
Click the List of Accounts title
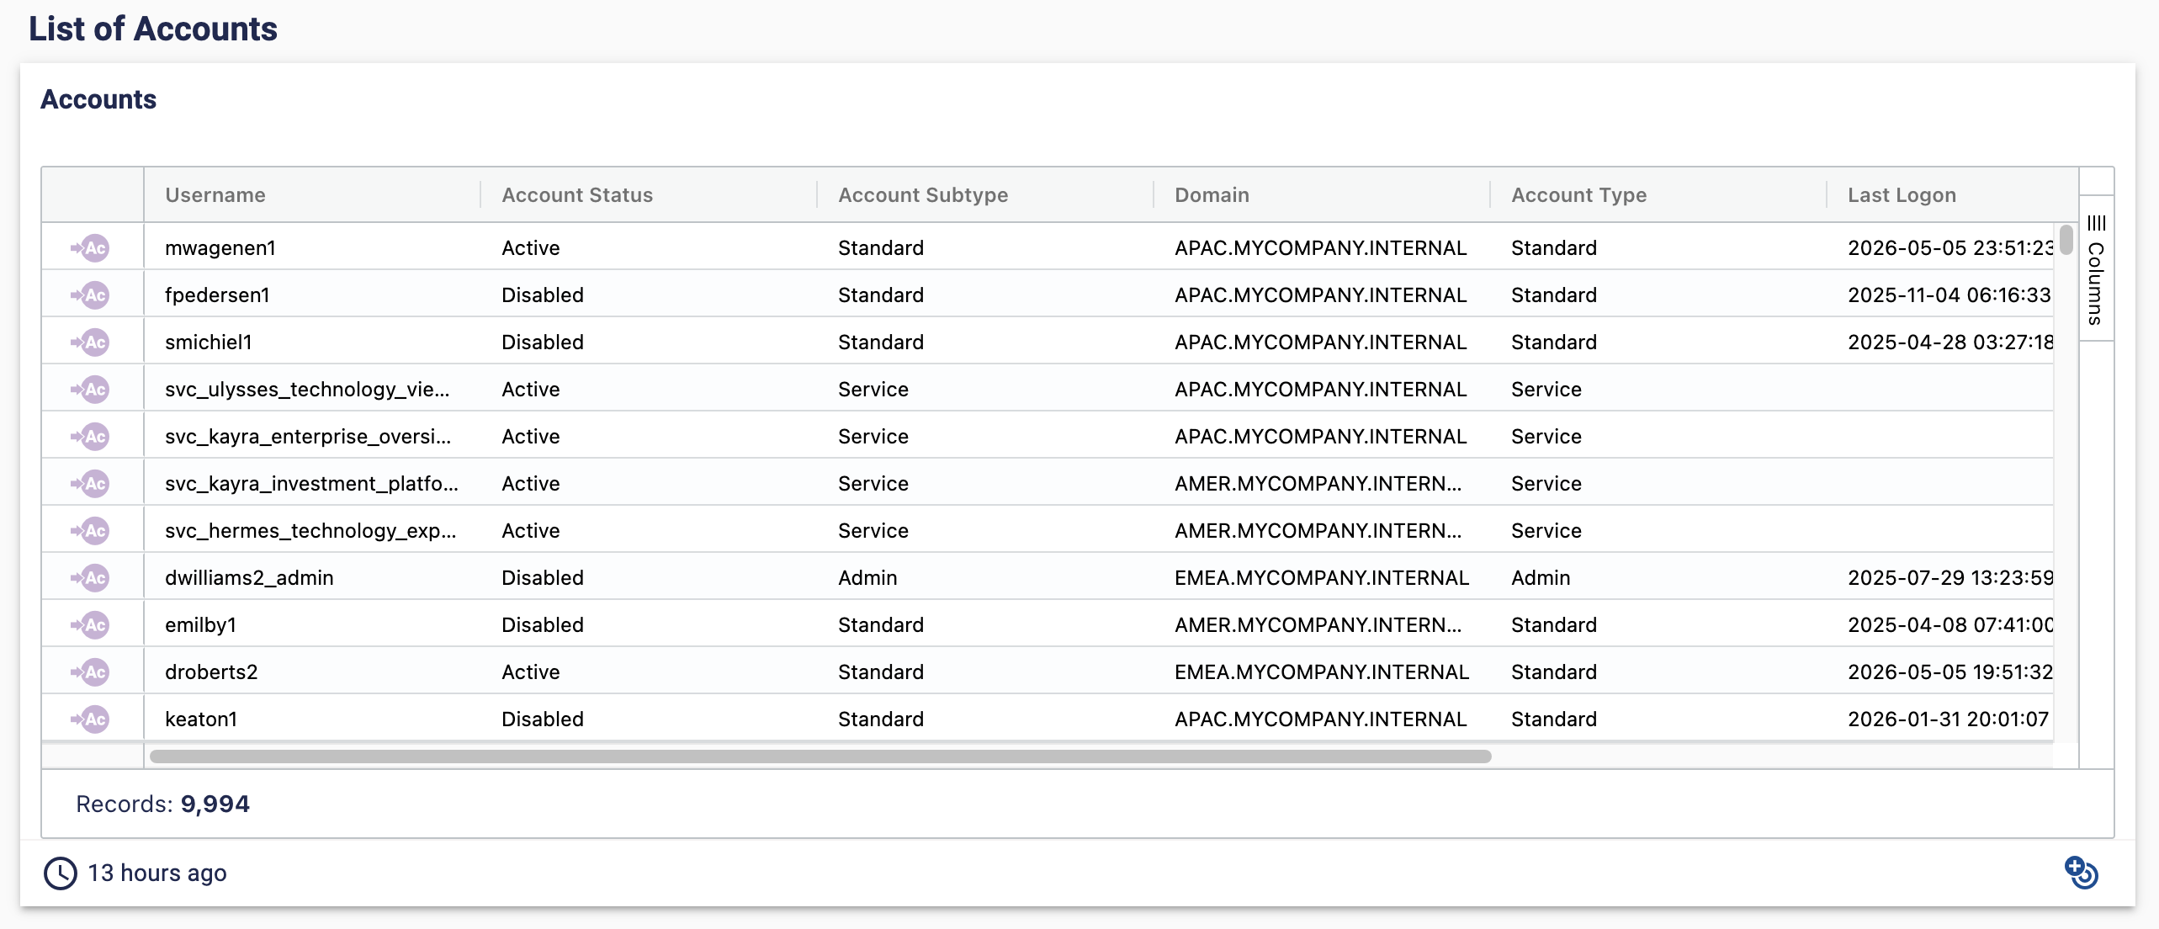tap(153, 29)
